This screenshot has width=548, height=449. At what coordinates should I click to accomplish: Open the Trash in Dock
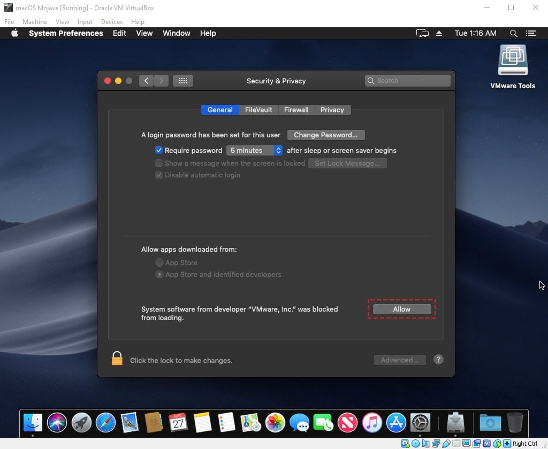[515, 422]
